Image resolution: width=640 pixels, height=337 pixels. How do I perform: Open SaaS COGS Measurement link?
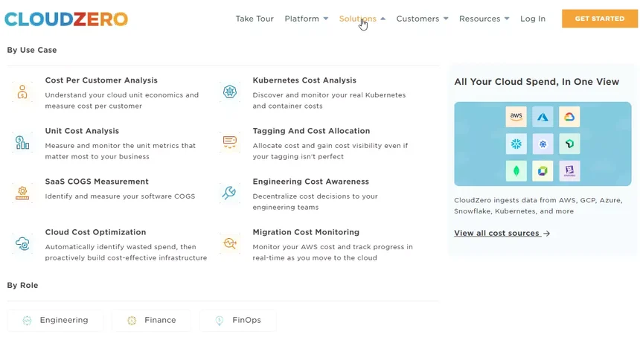coord(97,182)
